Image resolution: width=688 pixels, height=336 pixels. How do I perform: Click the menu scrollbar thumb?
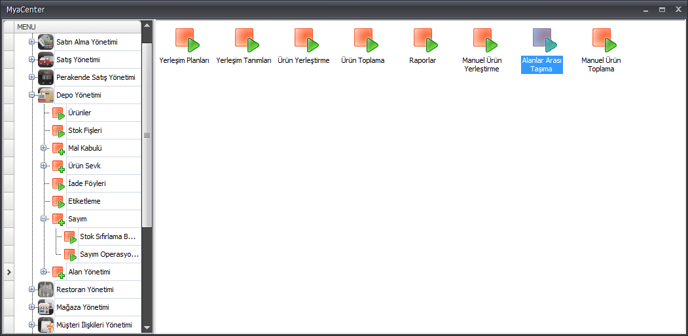[x=147, y=136]
